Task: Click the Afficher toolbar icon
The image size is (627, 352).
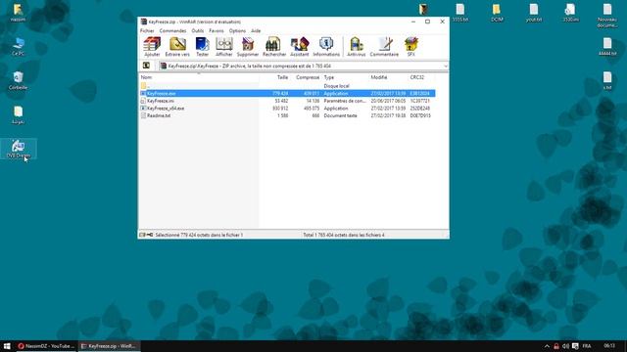Action: [224, 47]
